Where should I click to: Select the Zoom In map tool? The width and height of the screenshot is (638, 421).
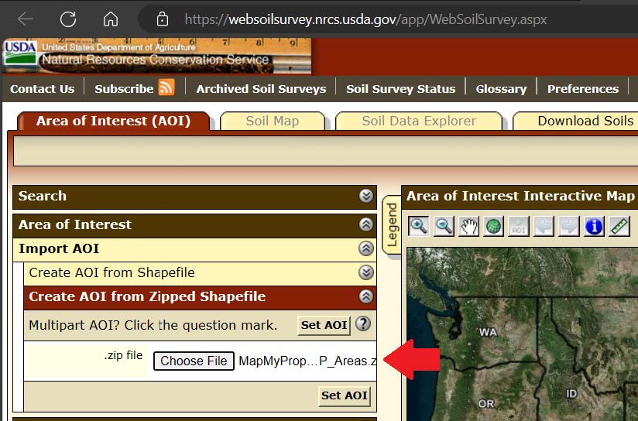tap(419, 226)
